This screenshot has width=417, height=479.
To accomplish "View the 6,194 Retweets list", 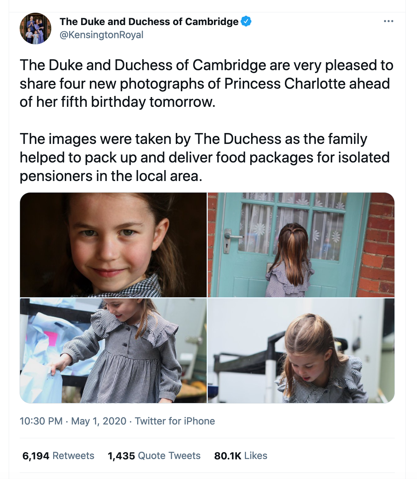I will 58,456.
